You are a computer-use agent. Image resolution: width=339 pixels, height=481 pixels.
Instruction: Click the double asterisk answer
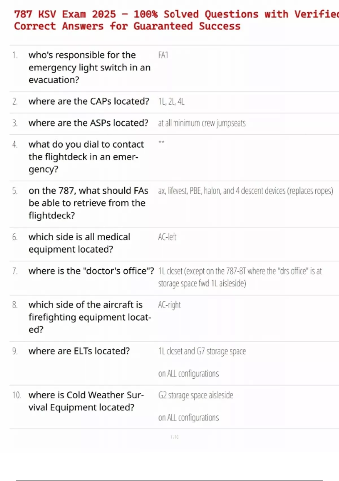tap(161, 142)
